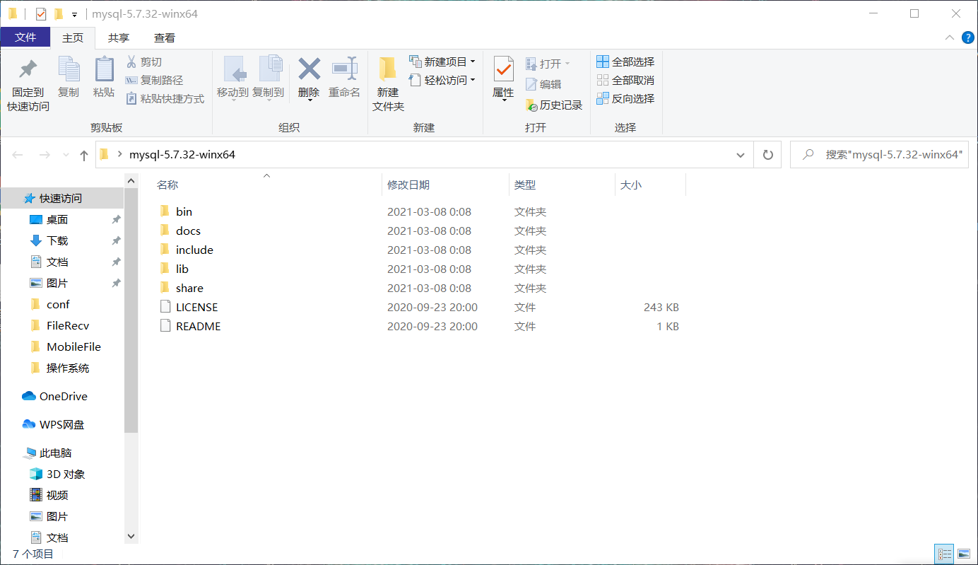978x565 pixels.
Task: Click the Refresh button
Action: [x=767, y=155]
